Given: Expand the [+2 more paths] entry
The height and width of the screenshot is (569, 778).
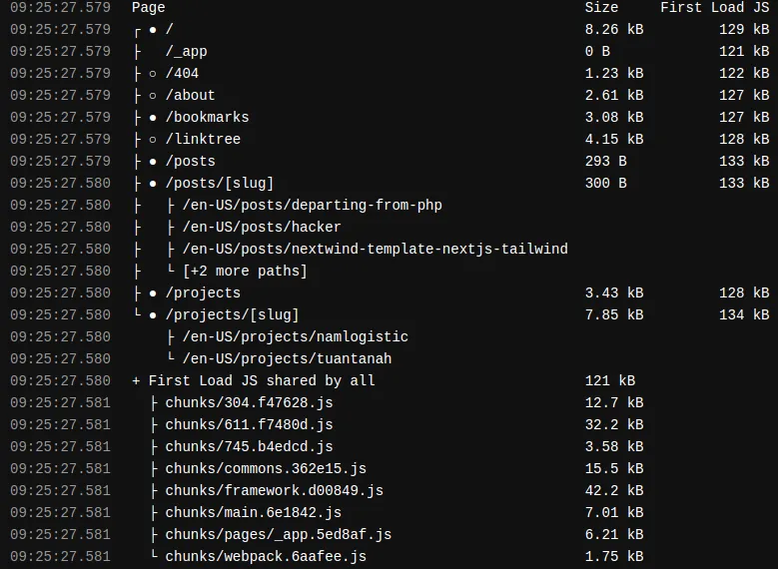Looking at the screenshot, I should [x=245, y=272].
